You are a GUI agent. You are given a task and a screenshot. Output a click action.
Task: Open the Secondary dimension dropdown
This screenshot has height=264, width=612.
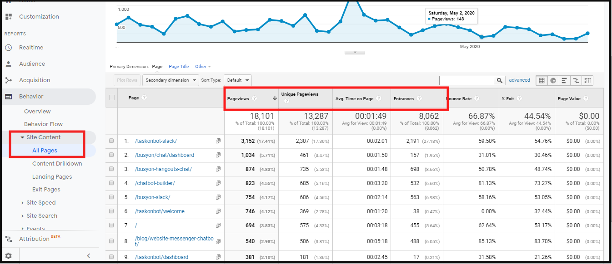(x=171, y=80)
